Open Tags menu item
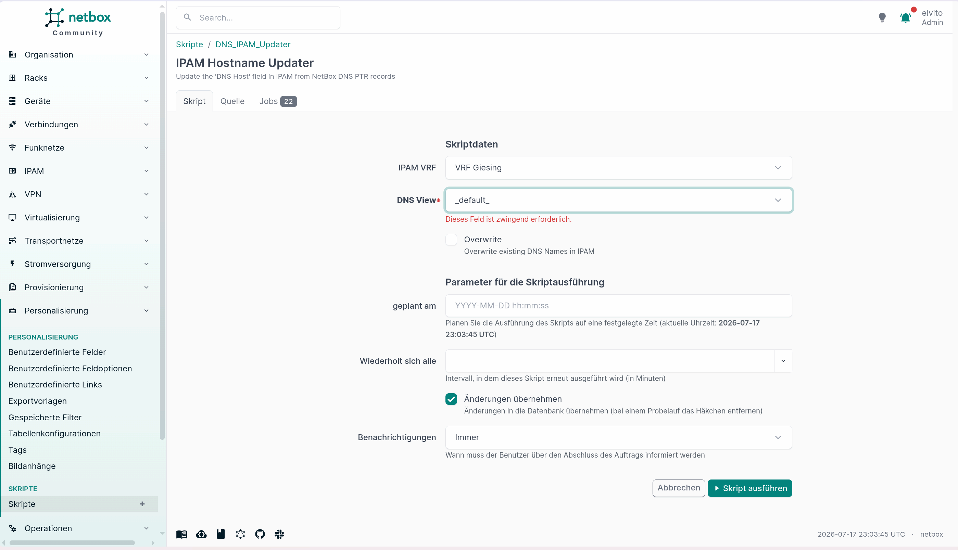 [17, 450]
